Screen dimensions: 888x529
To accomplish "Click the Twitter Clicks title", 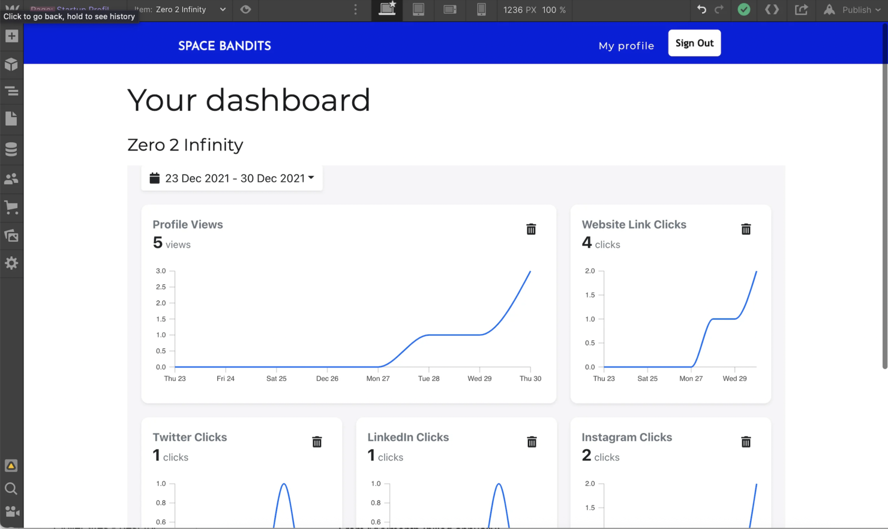I will click(x=190, y=437).
